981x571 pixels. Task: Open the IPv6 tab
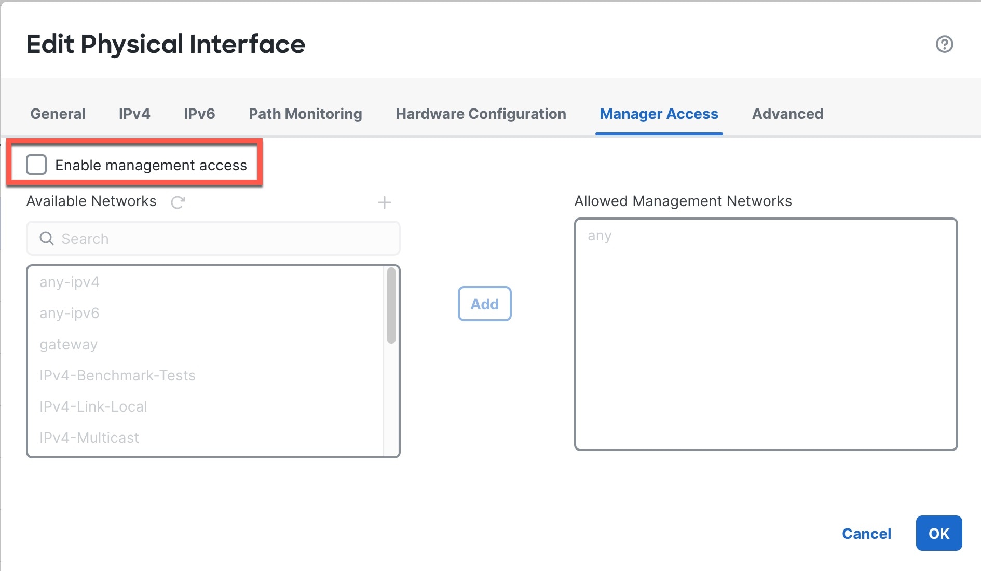coord(199,114)
